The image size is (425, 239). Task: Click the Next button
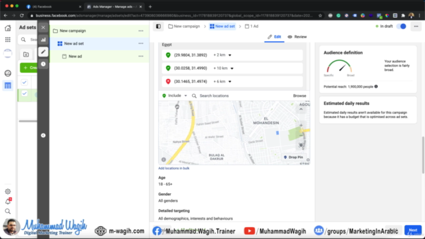tap(413, 230)
